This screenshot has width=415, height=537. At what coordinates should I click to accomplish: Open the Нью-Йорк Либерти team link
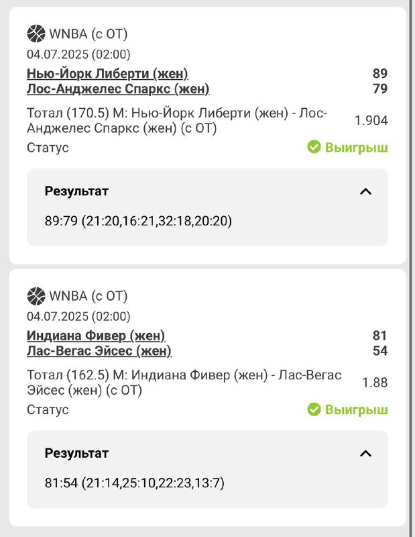107,73
